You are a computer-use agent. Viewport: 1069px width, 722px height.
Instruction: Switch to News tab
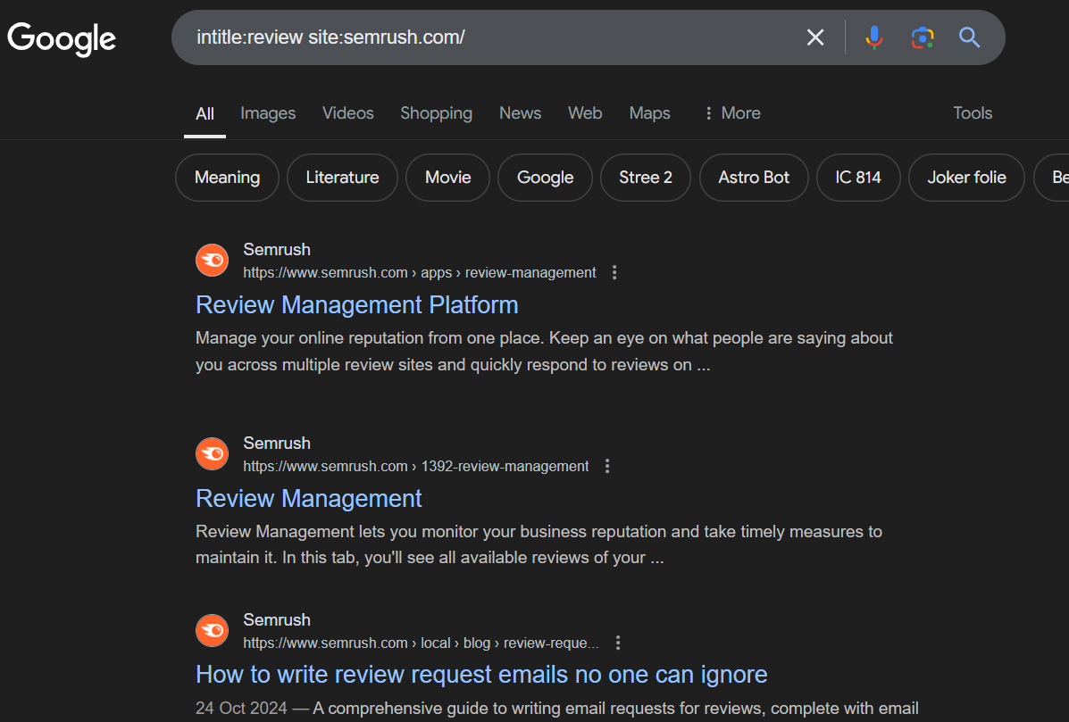[520, 113]
